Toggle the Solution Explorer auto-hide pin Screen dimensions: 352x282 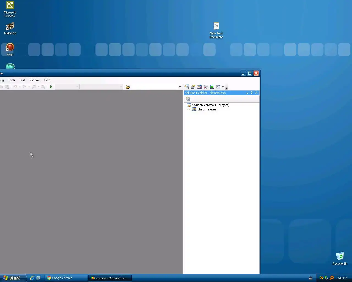click(251, 93)
